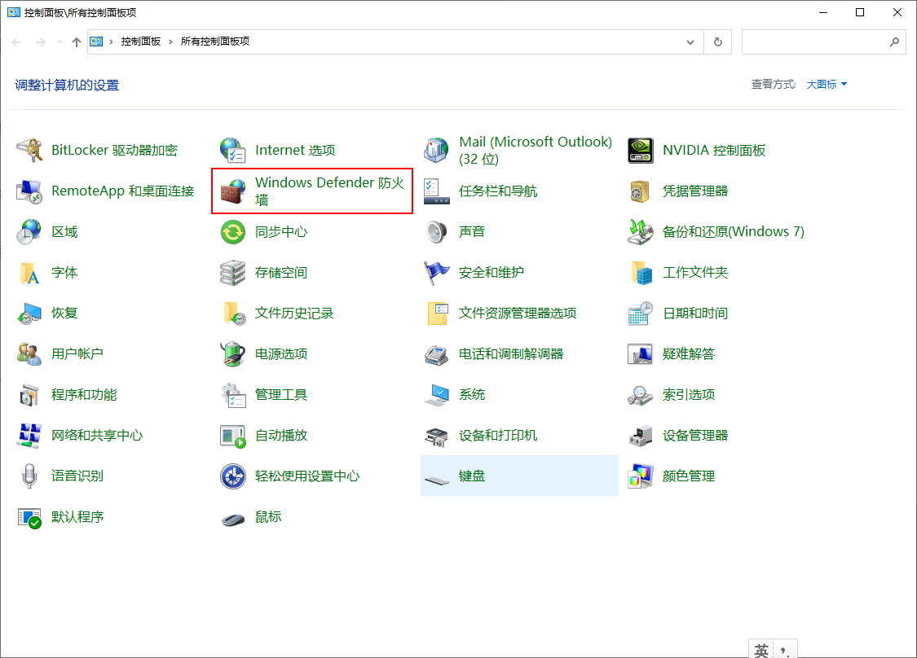Go forward with the forward arrow

(x=40, y=42)
